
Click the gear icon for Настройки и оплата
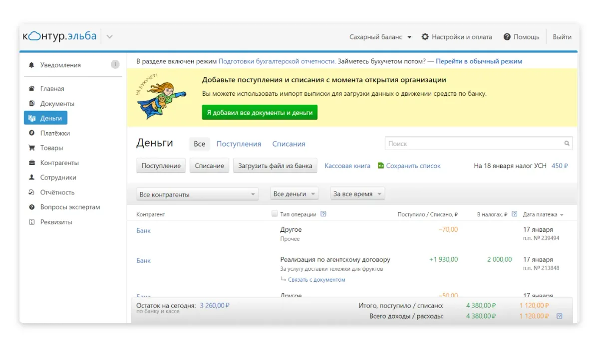pyautogui.click(x=425, y=37)
